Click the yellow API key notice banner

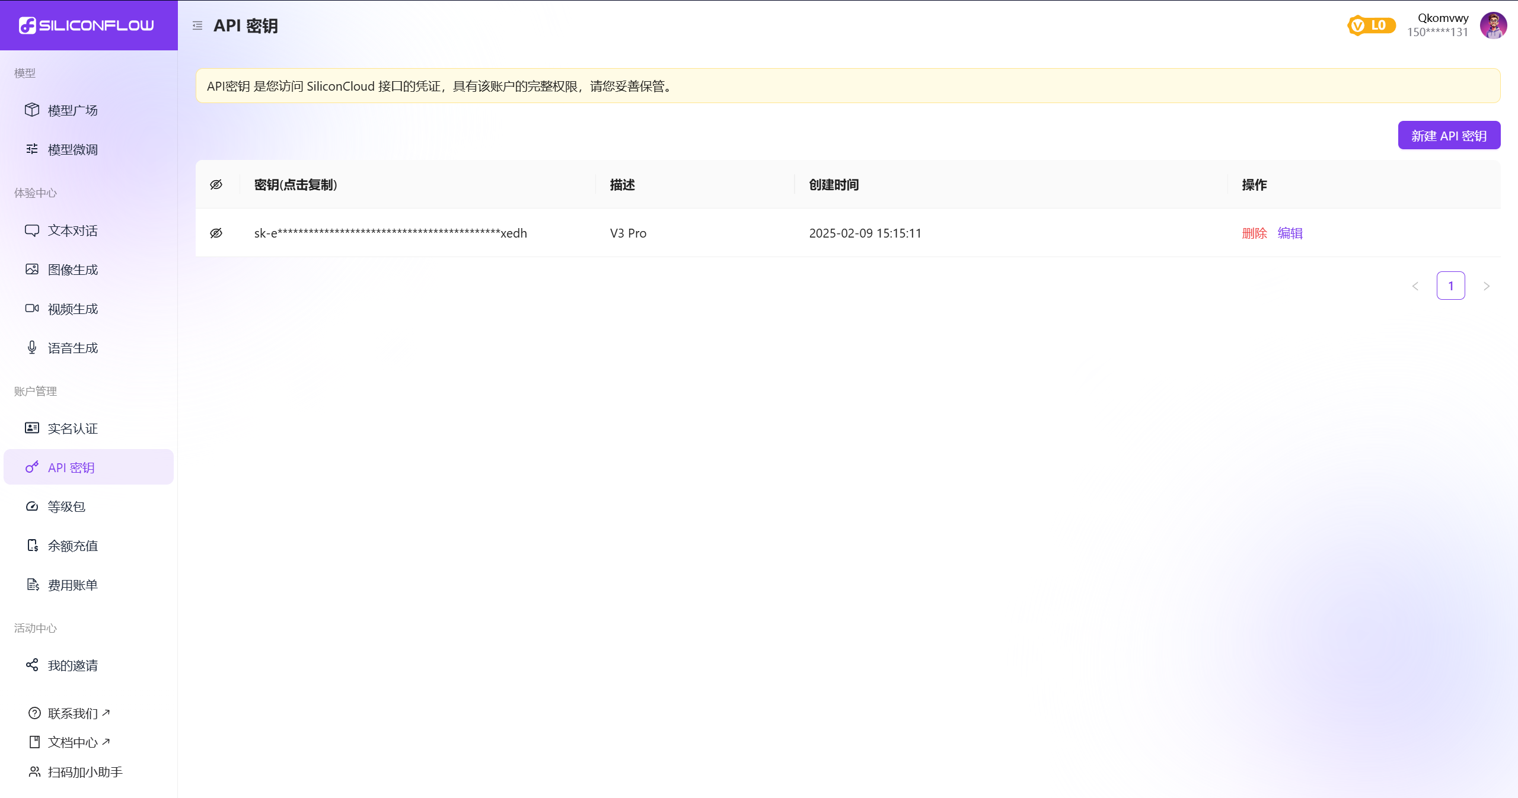pos(848,86)
